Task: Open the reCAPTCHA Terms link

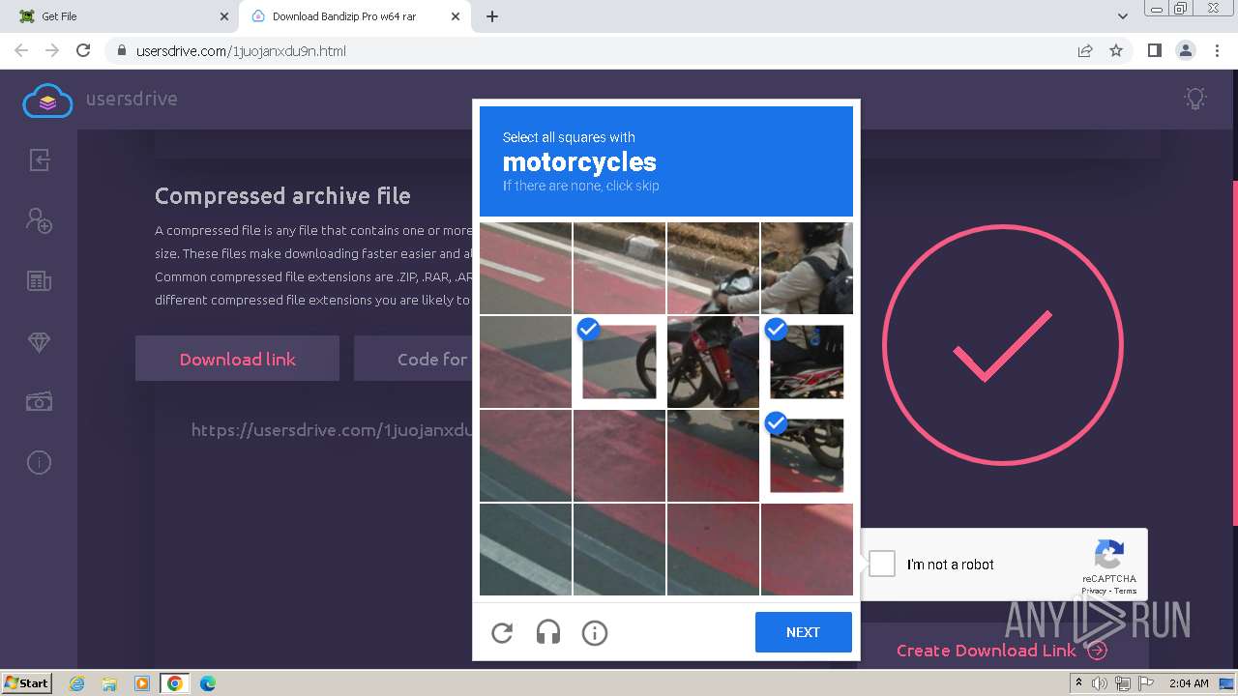Action: pos(1126,591)
